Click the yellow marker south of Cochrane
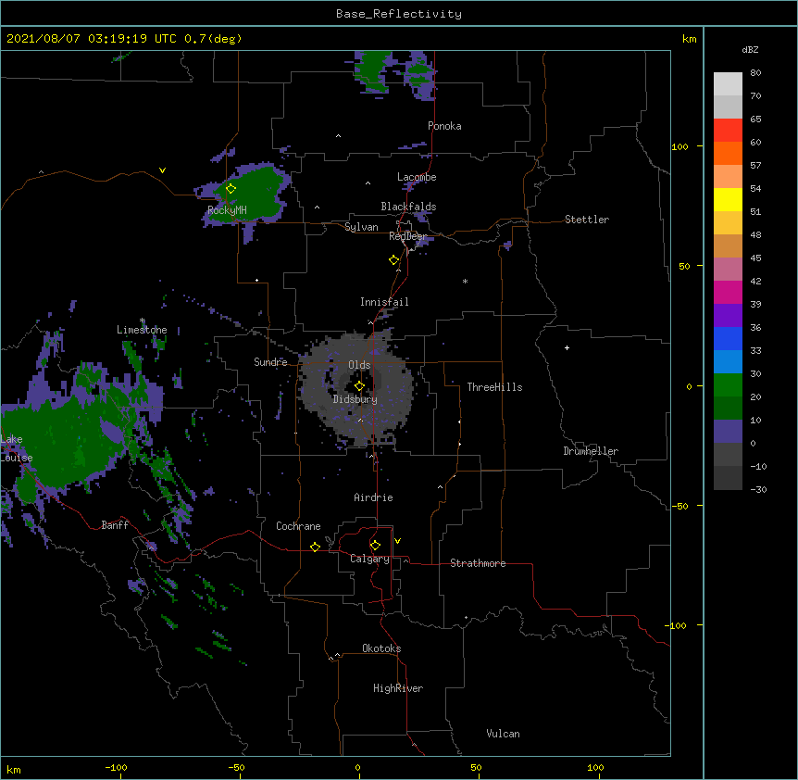798x780 pixels. (x=315, y=547)
